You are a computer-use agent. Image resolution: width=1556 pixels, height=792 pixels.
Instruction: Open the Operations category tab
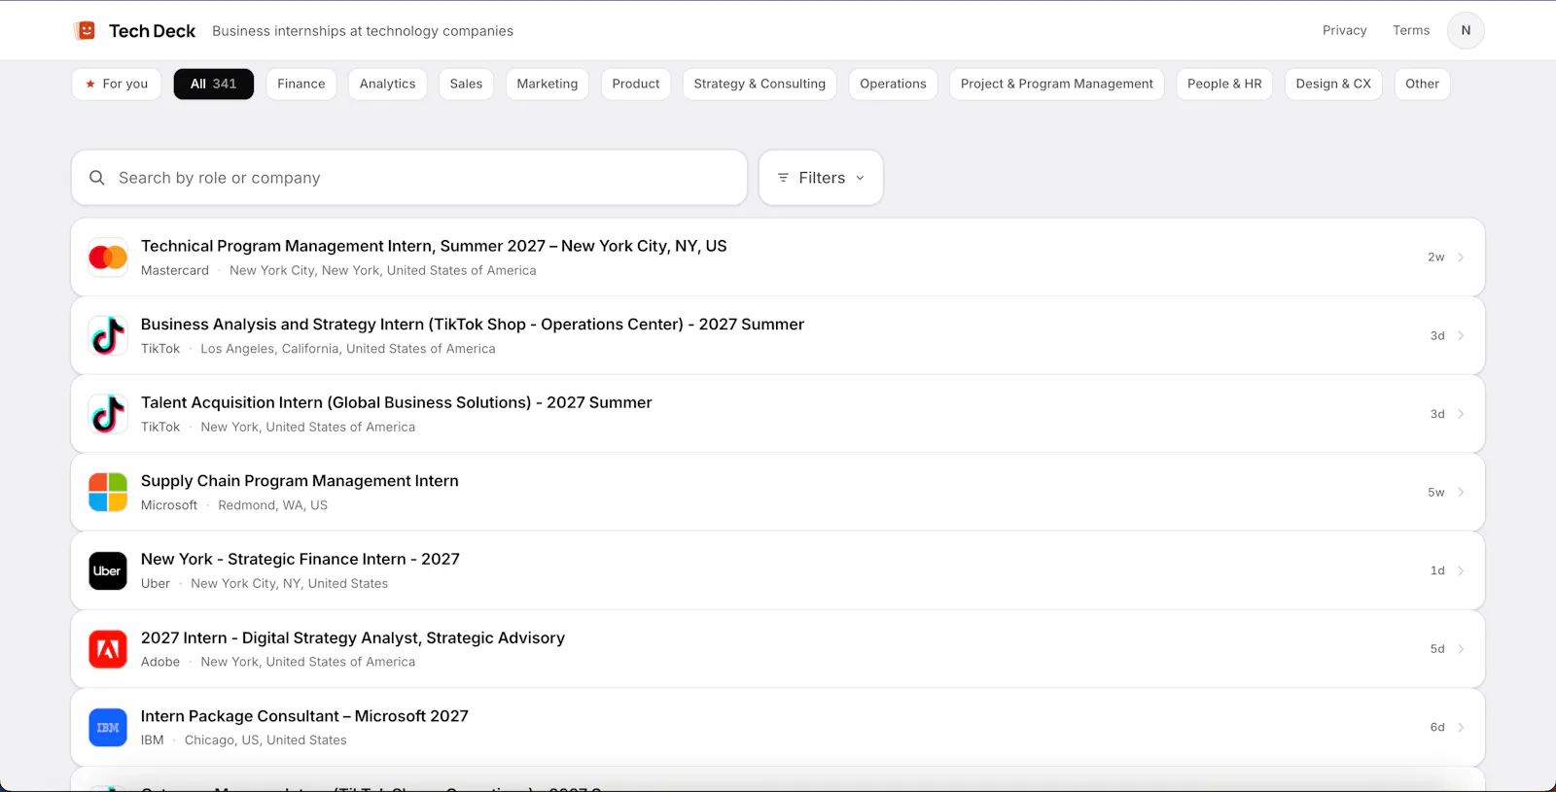(x=893, y=84)
